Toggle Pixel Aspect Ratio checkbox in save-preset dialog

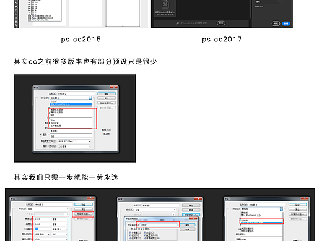[x=145, y=238]
